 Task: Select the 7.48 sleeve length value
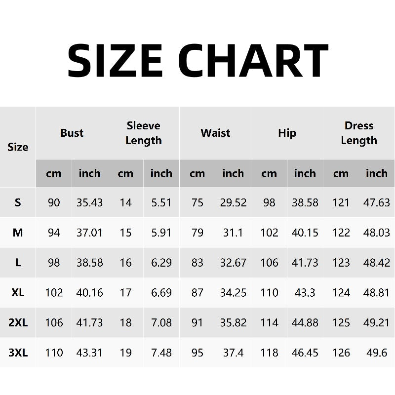[161, 353]
